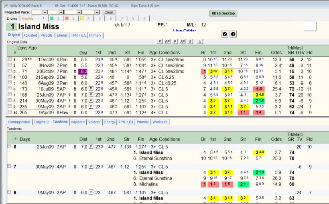Click Eternal Sunshine in Tandems race 6

coord(156,158)
